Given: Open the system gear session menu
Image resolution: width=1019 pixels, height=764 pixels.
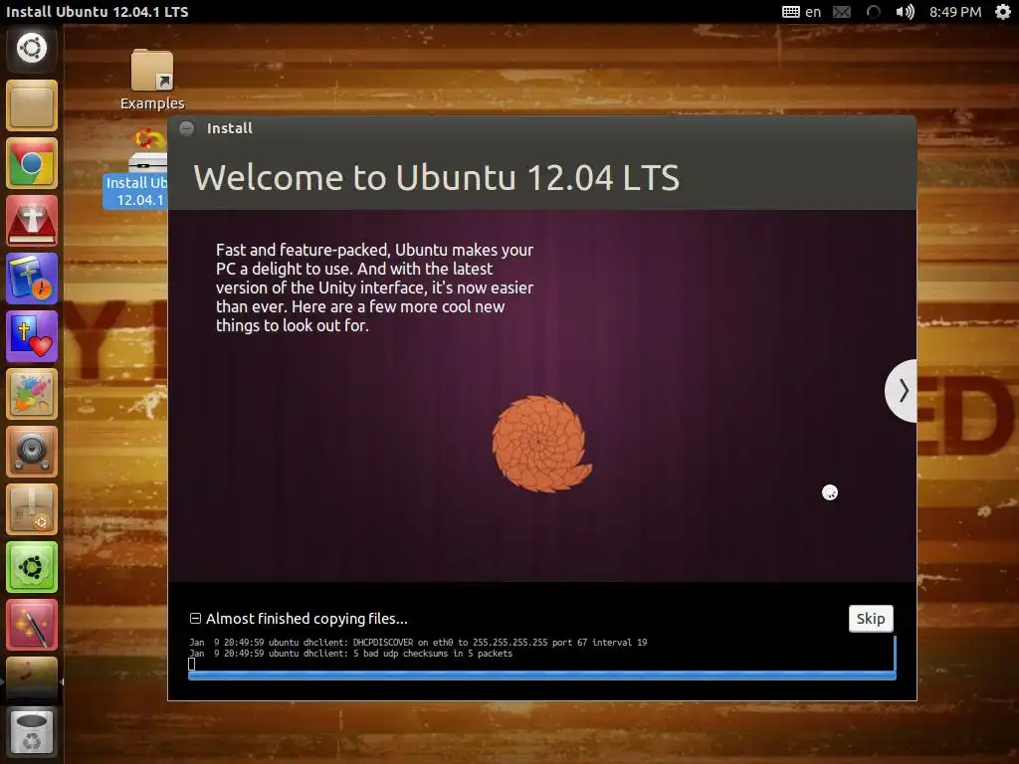Looking at the screenshot, I should 1003,12.
